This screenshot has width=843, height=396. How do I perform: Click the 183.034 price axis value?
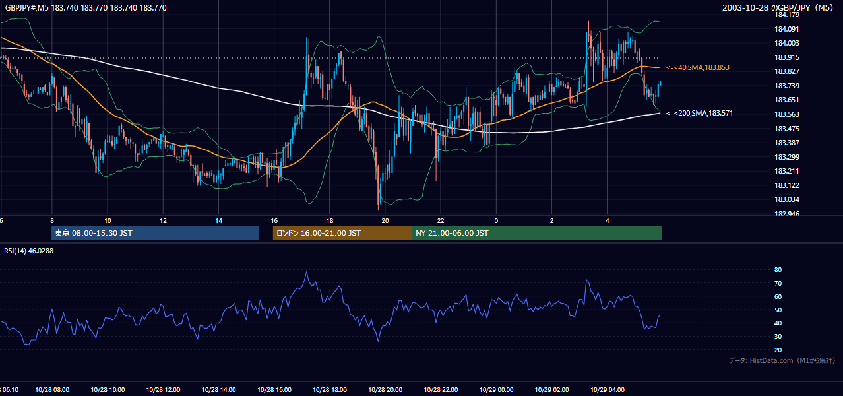pos(787,199)
